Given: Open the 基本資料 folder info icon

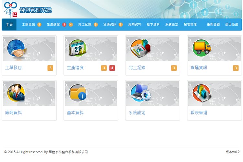Looking at the screenshot, I should tap(78, 93).
